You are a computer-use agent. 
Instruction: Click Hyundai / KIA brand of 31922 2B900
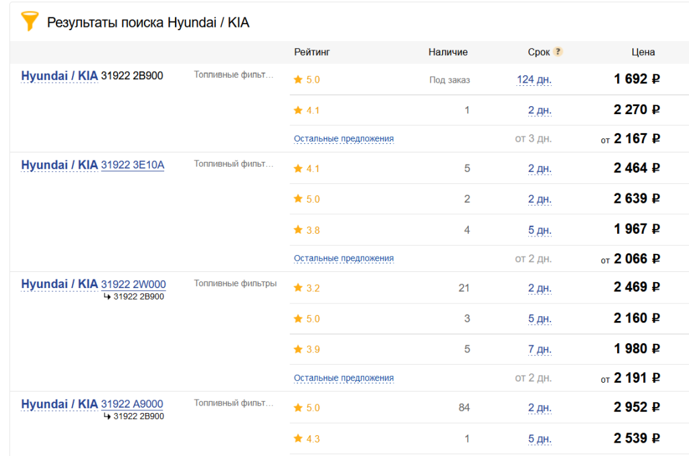59,76
